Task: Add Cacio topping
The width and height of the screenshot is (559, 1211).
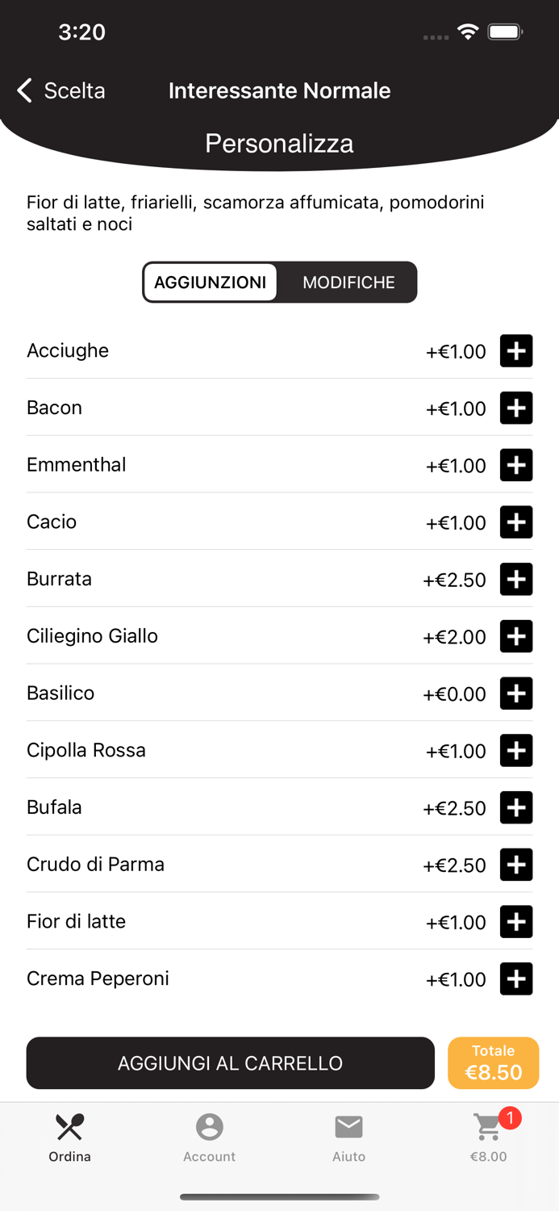Action: [516, 522]
